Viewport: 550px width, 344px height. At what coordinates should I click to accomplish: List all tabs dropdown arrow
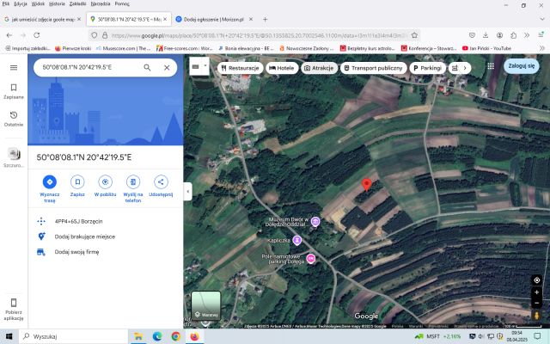pos(542,19)
